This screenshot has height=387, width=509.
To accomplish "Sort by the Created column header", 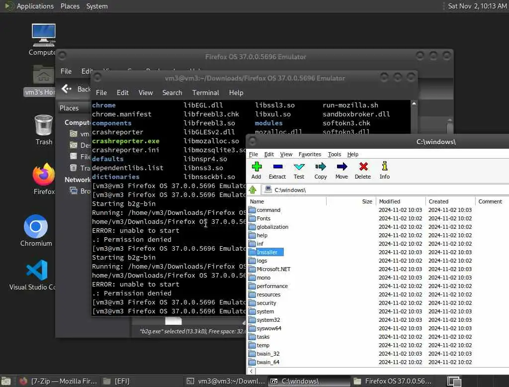I will [450, 201].
